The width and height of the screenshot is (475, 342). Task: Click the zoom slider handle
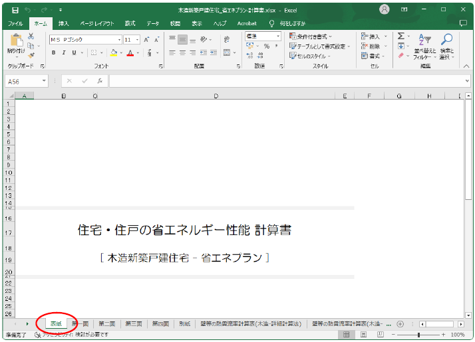point(418,335)
